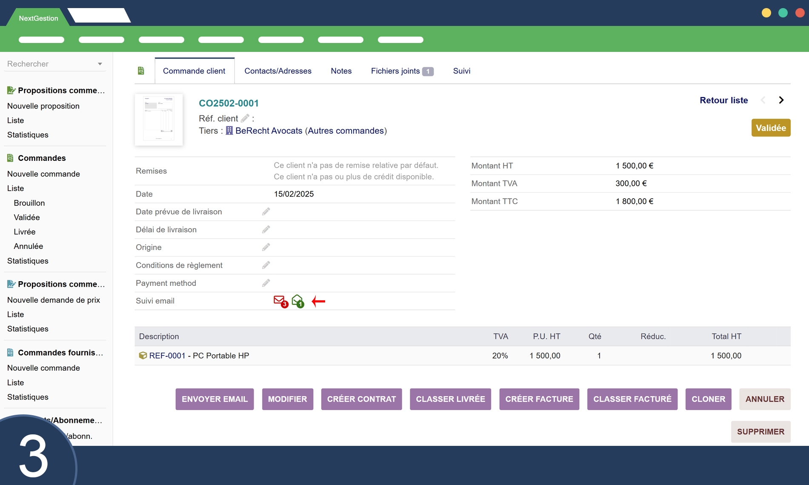Click the Retour liste link

(x=723, y=100)
